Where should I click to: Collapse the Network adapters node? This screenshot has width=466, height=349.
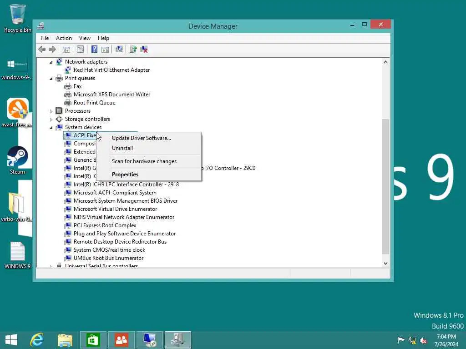tap(51, 62)
